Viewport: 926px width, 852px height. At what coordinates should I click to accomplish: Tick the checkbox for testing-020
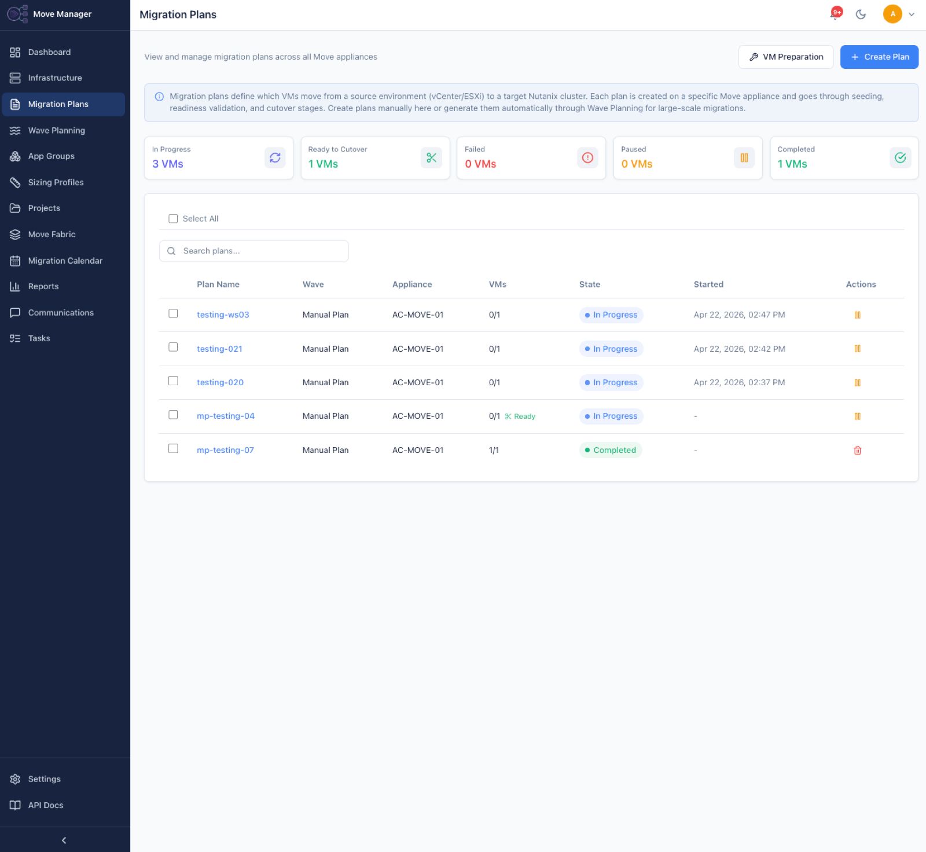(x=173, y=381)
